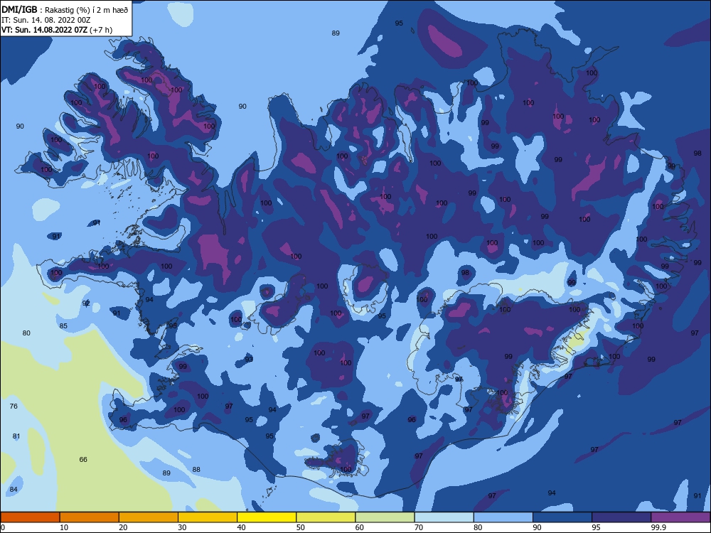Select the pale blue 70–80 legend swatch
The image size is (711, 533).
pyautogui.click(x=444, y=517)
